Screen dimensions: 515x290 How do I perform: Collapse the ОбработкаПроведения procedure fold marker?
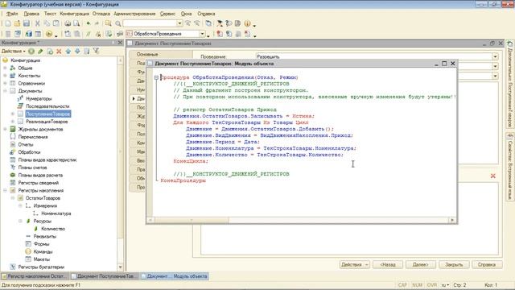click(x=156, y=77)
